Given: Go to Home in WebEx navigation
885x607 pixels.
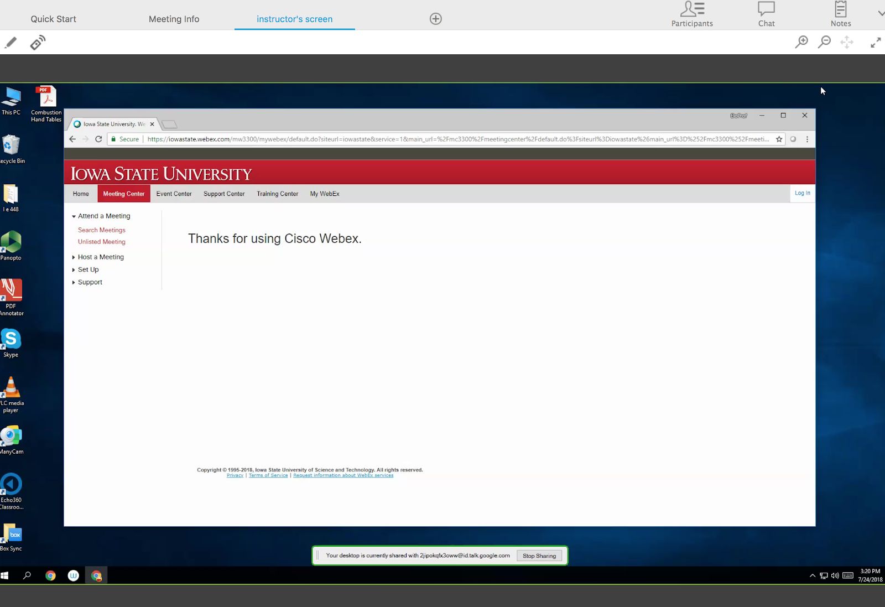Looking at the screenshot, I should 81,194.
